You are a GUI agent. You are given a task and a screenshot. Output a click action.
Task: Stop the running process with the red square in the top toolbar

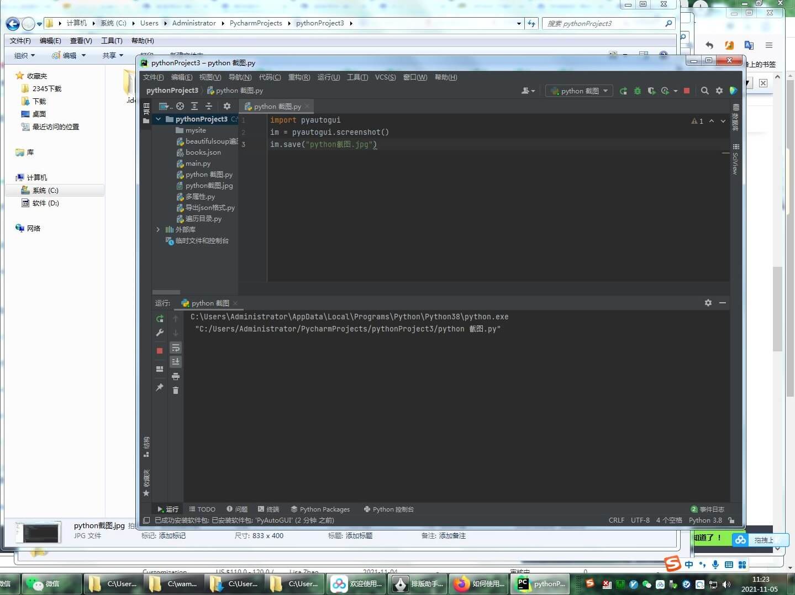point(687,91)
